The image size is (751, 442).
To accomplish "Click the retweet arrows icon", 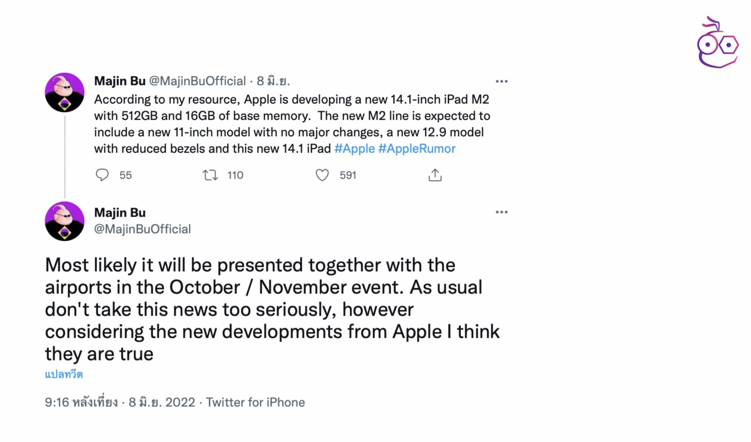I will point(210,175).
